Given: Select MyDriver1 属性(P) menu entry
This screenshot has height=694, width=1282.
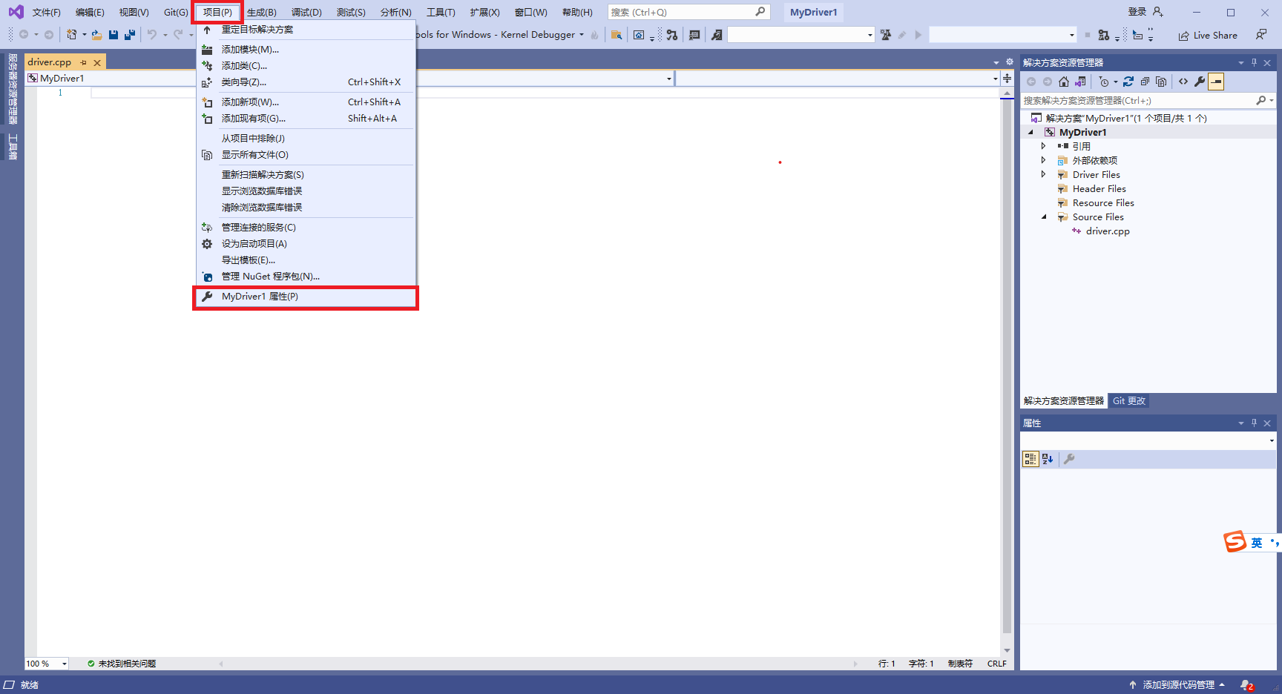Looking at the screenshot, I should coord(306,297).
